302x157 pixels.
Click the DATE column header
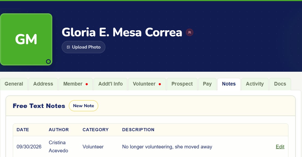(x=23, y=130)
